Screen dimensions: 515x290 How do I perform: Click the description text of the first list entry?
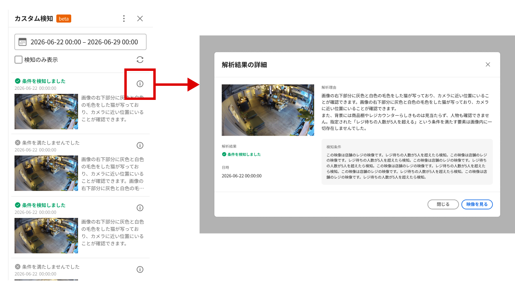point(113,109)
